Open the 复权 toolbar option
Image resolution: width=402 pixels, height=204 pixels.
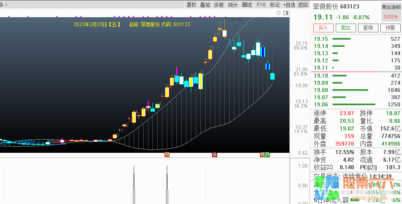pyautogui.click(x=191, y=5)
